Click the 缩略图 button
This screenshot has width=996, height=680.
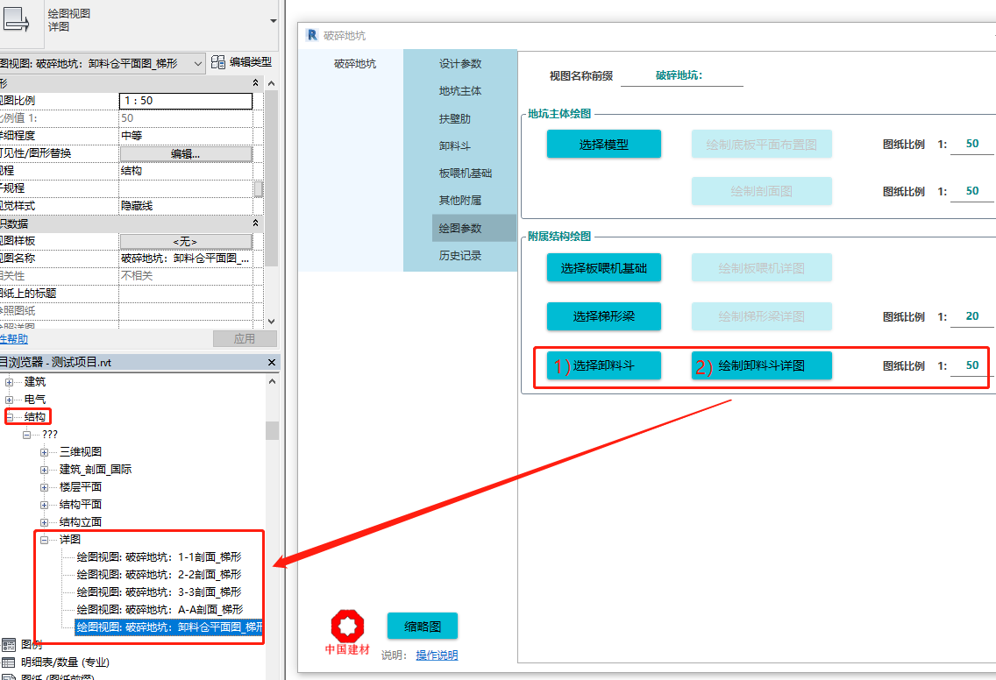[x=422, y=626]
